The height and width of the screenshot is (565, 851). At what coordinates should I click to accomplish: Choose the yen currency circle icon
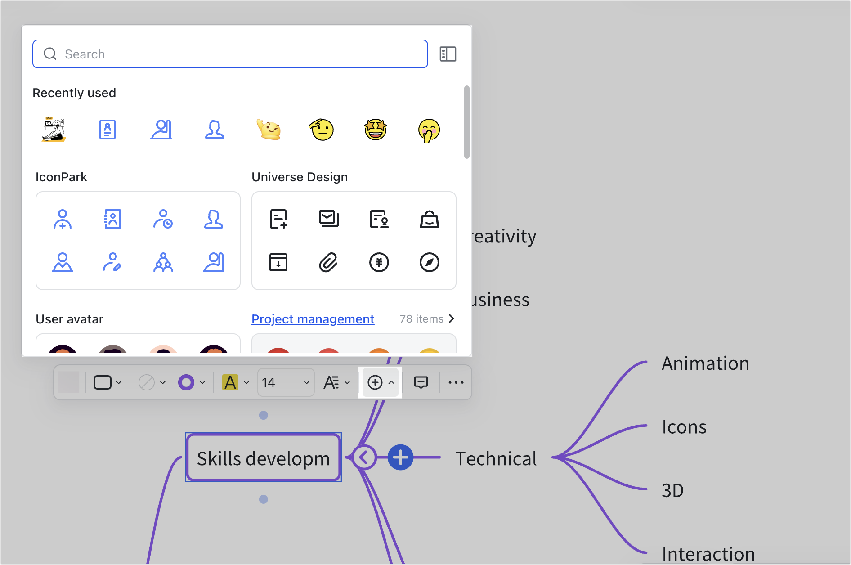(379, 263)
